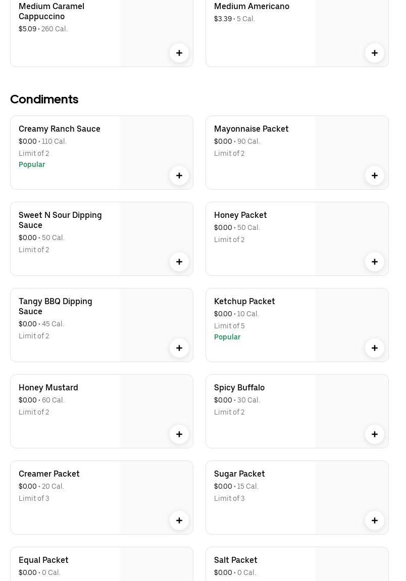This screenshot has width=406, height=581.
Task: Add Creamer Packet with plus button
Action: pos(179,520)
